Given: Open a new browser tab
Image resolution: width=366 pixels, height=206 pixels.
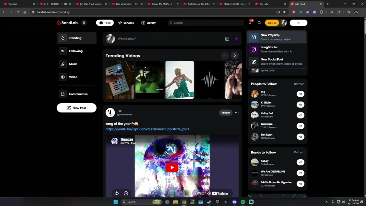Looking at the screenshot, I should (328, 4).
